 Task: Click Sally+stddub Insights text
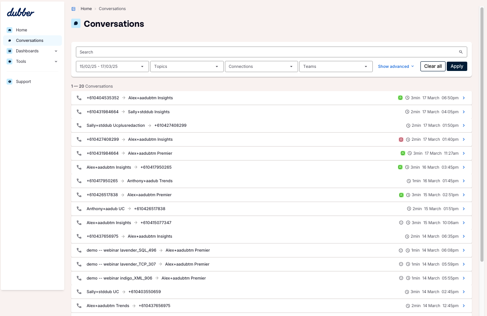click(149, 112)
